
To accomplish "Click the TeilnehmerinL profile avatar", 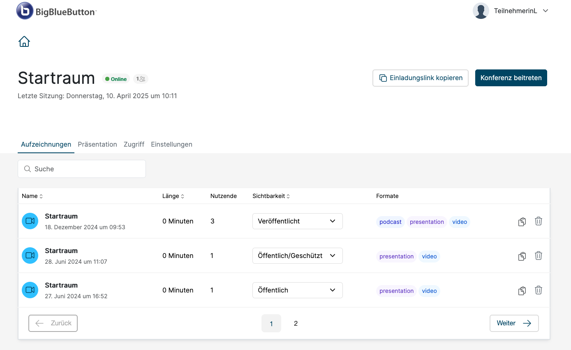I will (481, 11).
